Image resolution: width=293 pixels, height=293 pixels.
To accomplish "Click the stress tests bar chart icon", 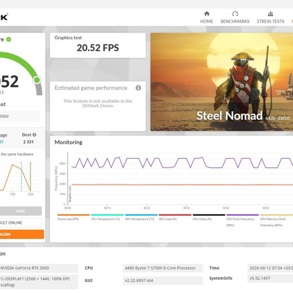I will (x=271, y=13).
